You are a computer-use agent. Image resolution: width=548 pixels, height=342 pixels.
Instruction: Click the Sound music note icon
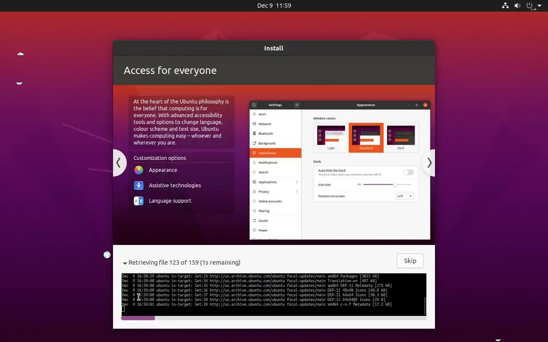[x=254, y=221]
